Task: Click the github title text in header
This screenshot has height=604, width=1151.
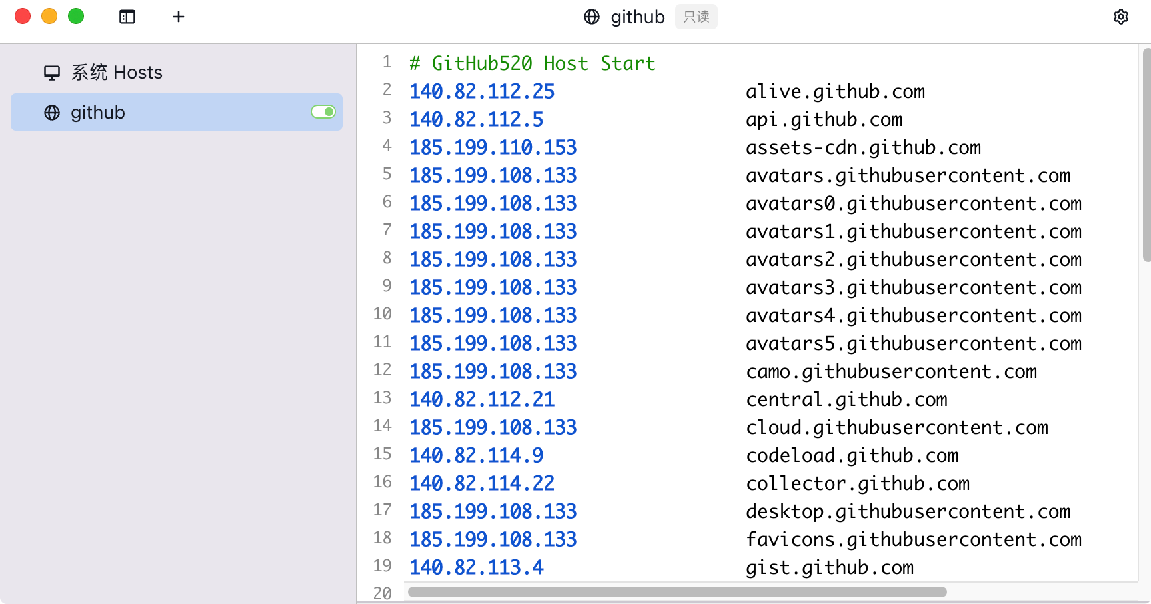Action: point(638,17)
